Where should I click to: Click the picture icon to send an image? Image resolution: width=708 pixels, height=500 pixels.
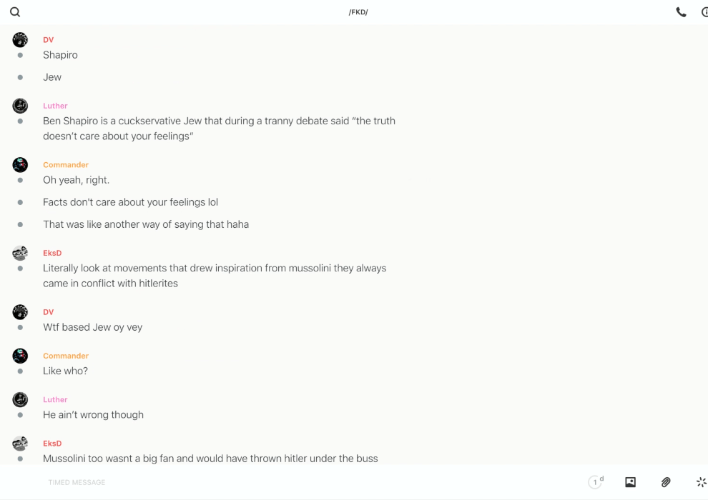pyautogui.click(x=630, y=482)
